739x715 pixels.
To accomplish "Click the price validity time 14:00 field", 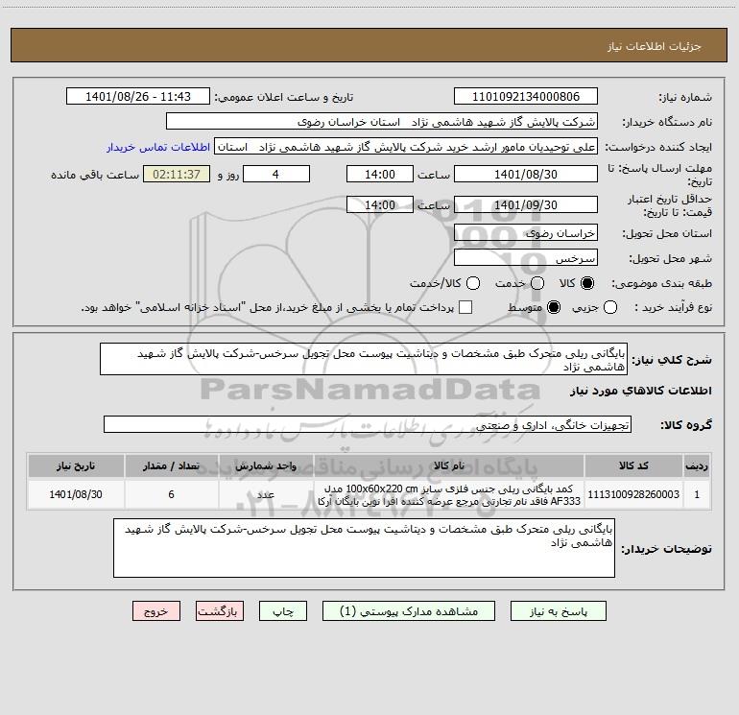I will tap(380, 204).
